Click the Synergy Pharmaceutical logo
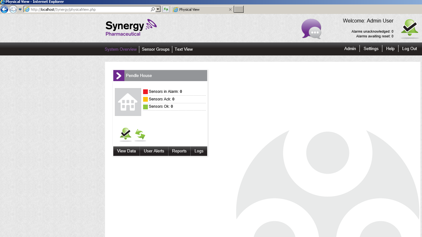 [131, 28]
